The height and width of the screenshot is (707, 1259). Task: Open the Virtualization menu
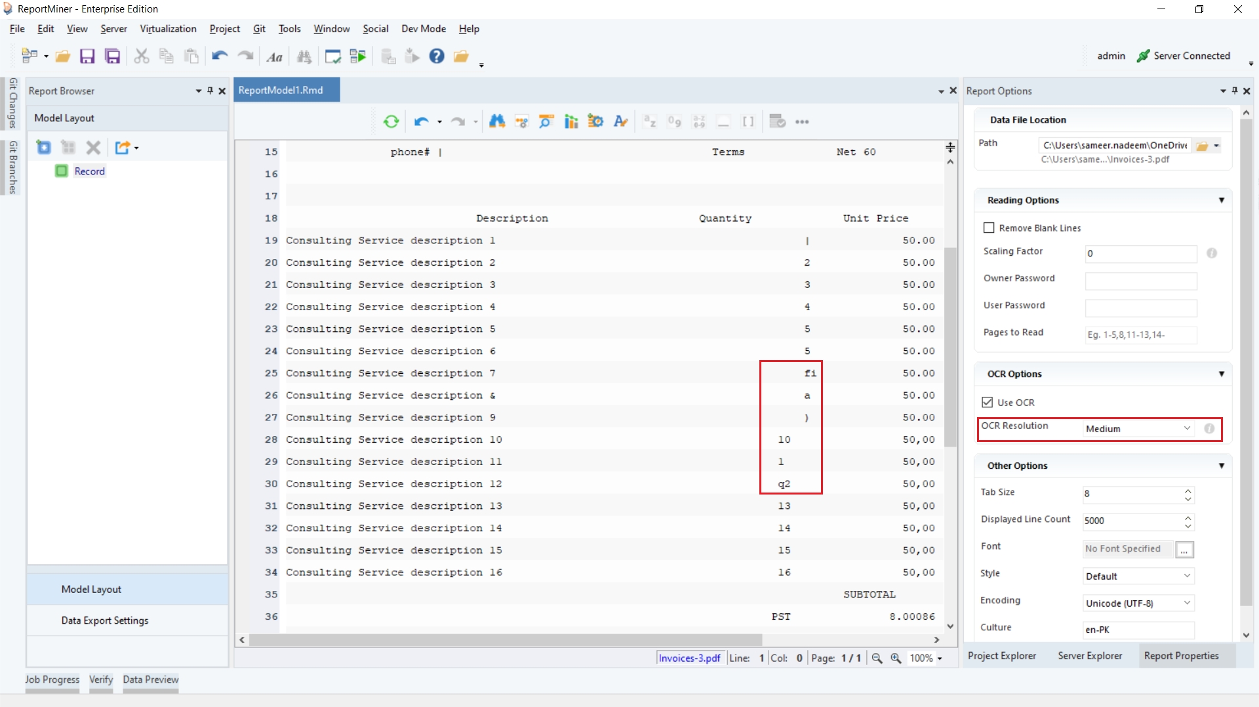[168, 29]
